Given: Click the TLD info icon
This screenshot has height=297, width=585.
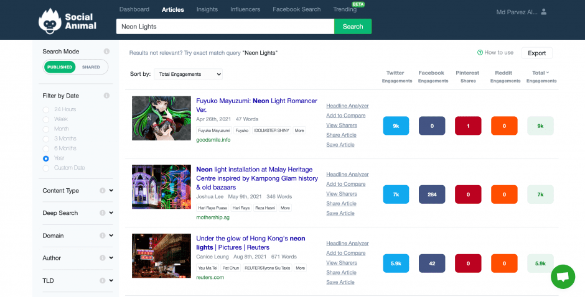Looking at the screenshot, I should (103, 281).
